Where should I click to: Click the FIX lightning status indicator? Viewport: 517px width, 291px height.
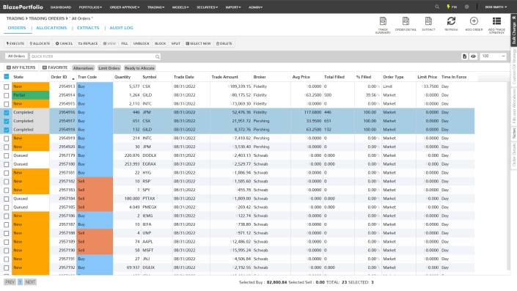coord(452,7)
